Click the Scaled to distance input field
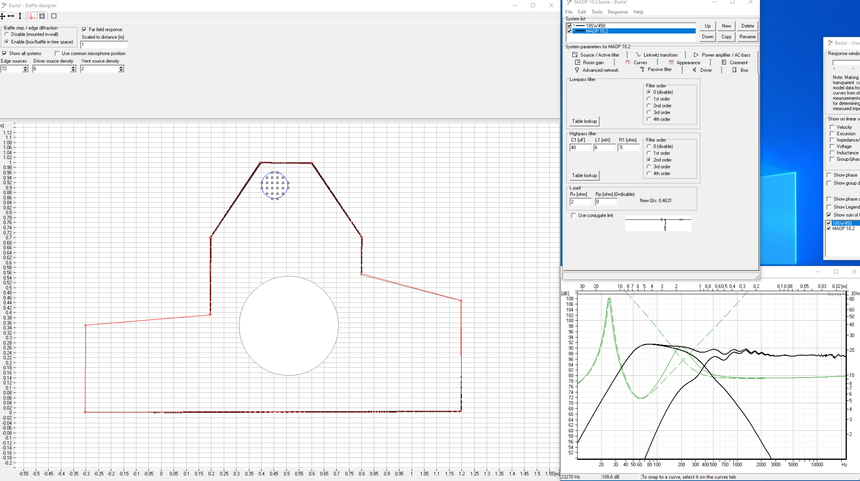The width and height of the screenshot is (860, 481). click(x=104, y=44)
